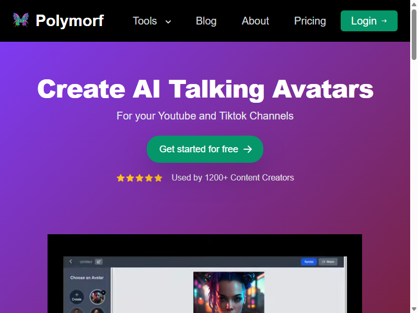Click the vertical scrollbar thumb
The height and width of the screenshot is (313, 418).
[x=414, y=34]
